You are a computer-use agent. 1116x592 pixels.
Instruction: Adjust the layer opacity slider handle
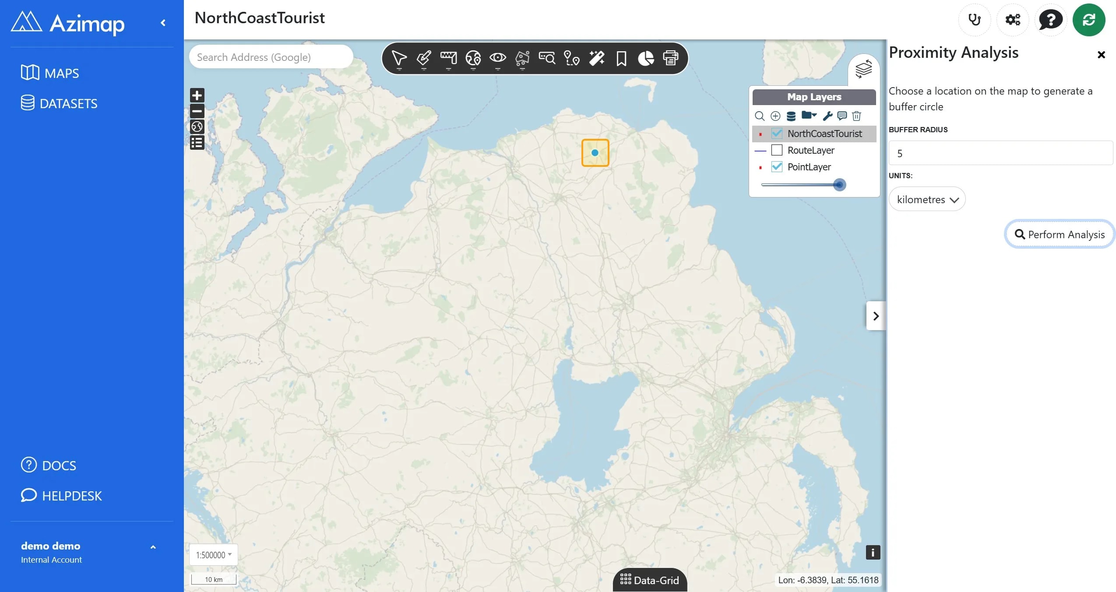click(839, 185)
